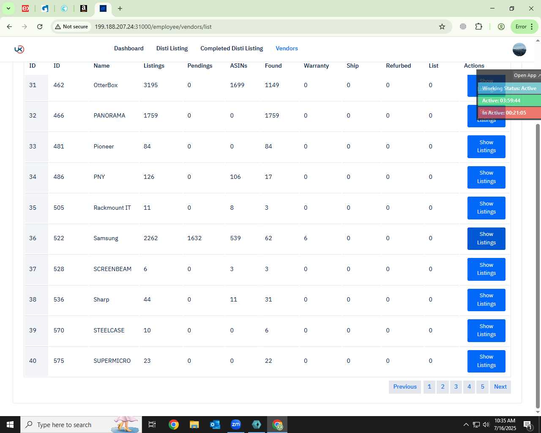Click the user avatar picture

click(x=519, y=49)
